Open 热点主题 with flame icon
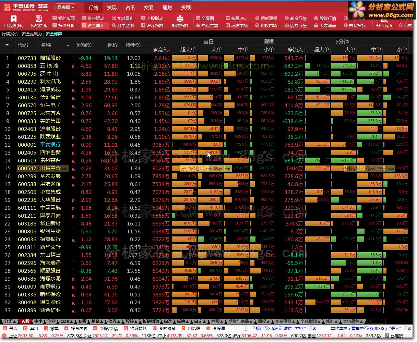 [x=207, y=25]
